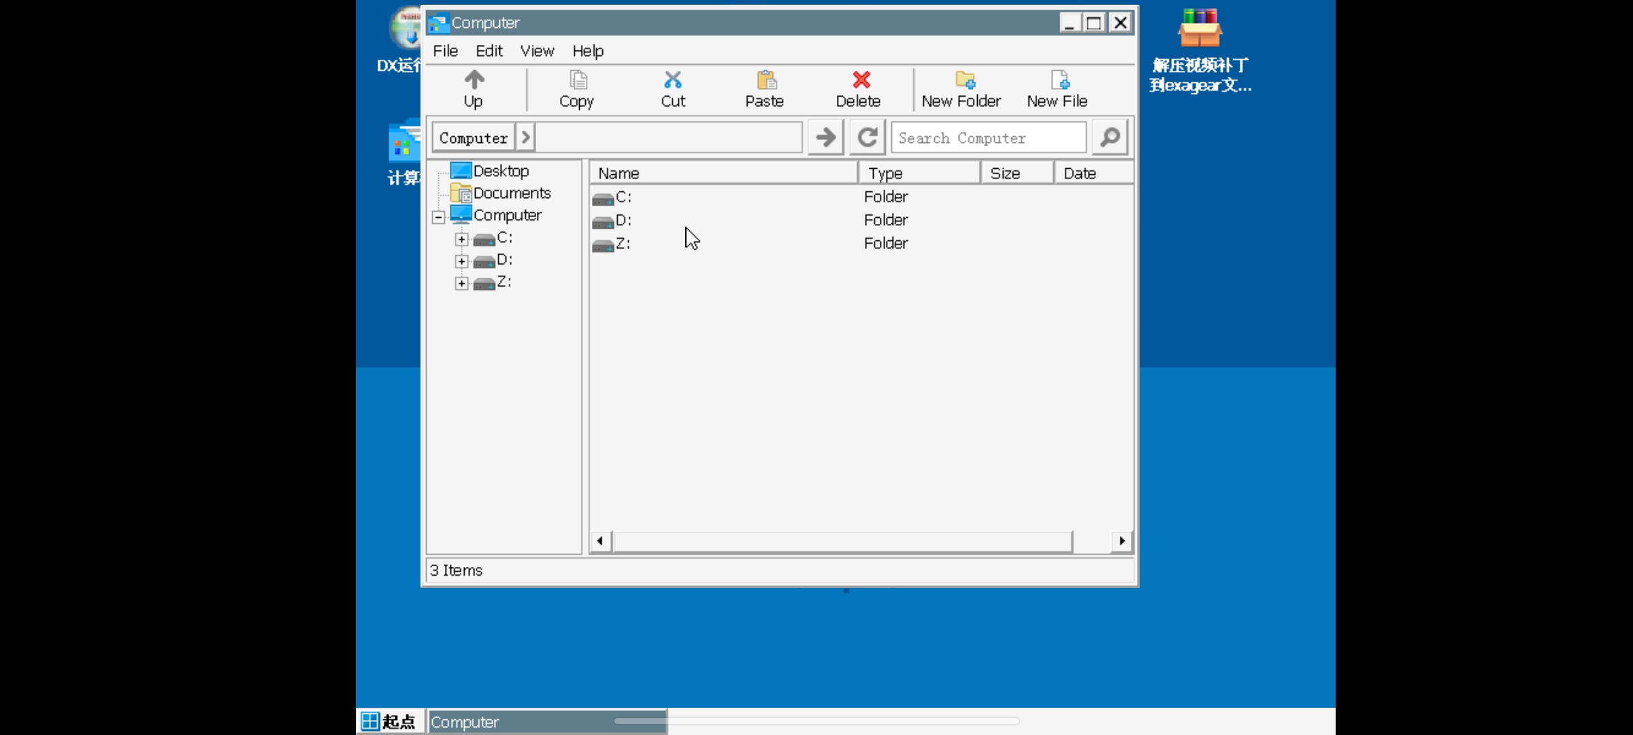1633x735 pixels.
Task: Click the Paste clipboard icon
Action: pyautogui.click(x=767, y=80)
